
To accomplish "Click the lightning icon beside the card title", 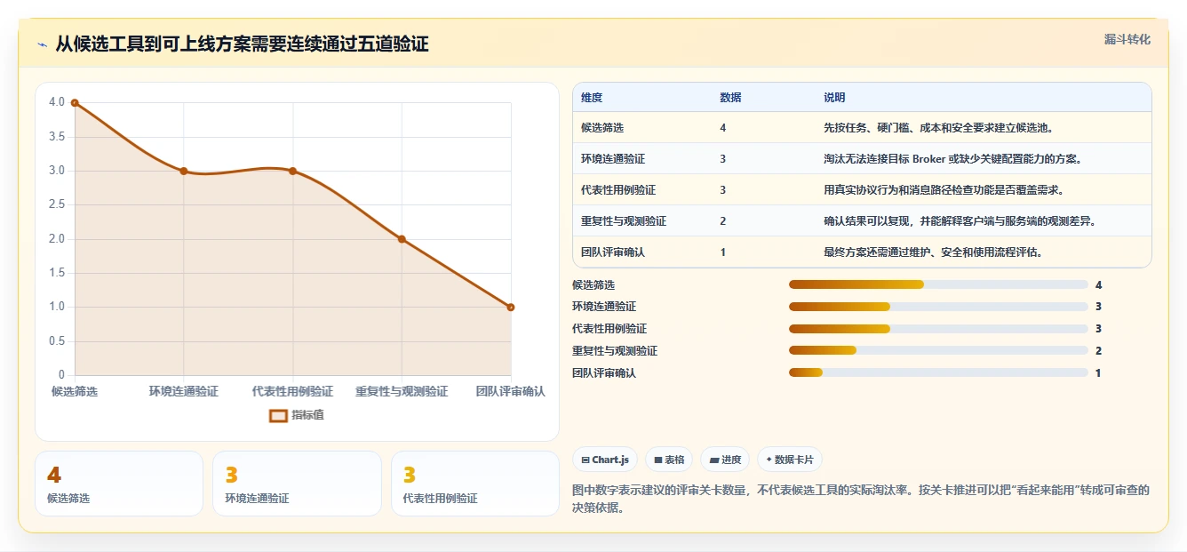I will point(43,44).
